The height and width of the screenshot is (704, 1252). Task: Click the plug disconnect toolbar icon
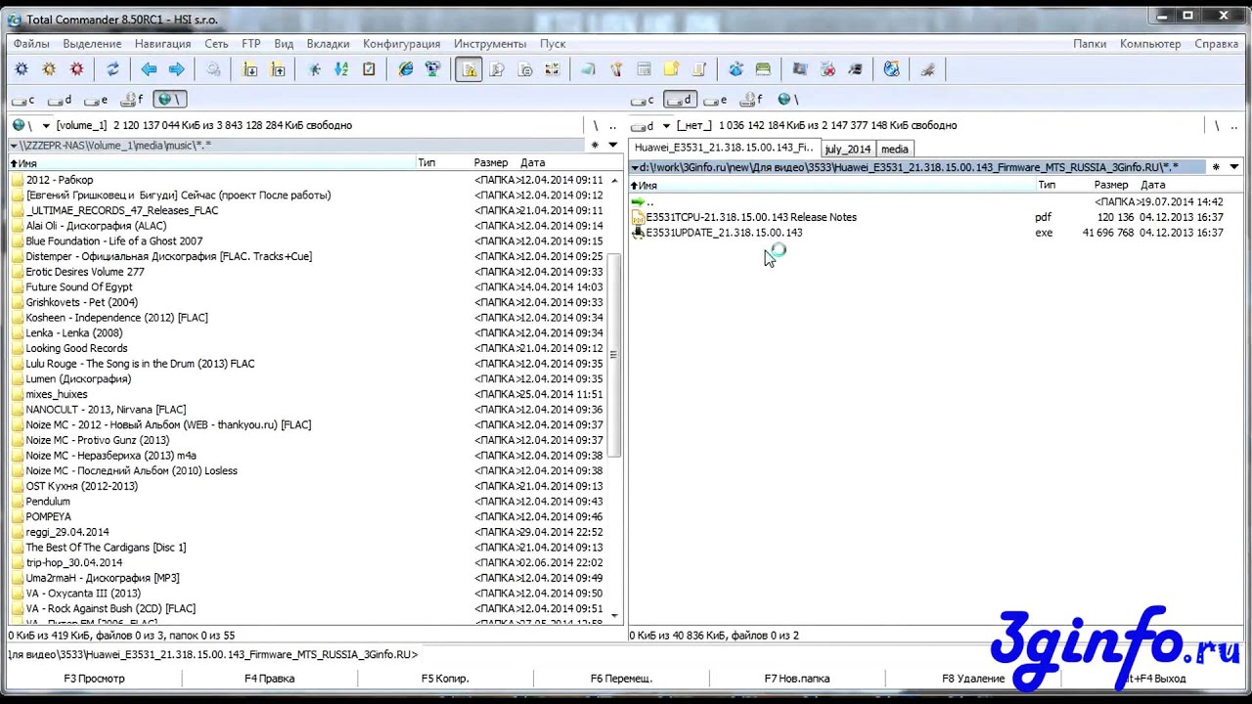[928, 69]
